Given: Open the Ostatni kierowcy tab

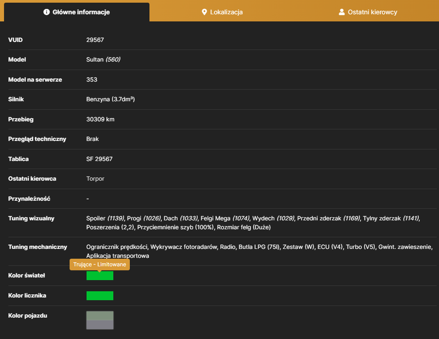Looking at the screenshot, I should tap(368, 12).
